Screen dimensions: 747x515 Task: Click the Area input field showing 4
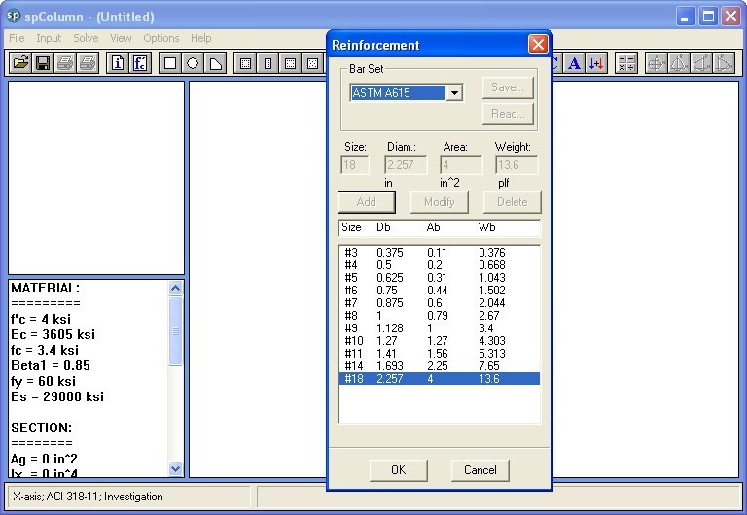[x=461, y=165]
